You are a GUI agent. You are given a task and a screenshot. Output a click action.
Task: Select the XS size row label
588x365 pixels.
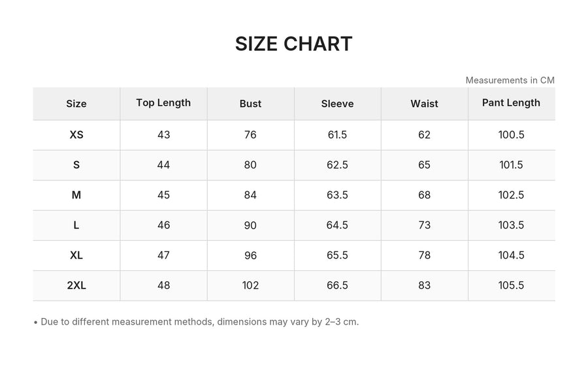[76, 135]
